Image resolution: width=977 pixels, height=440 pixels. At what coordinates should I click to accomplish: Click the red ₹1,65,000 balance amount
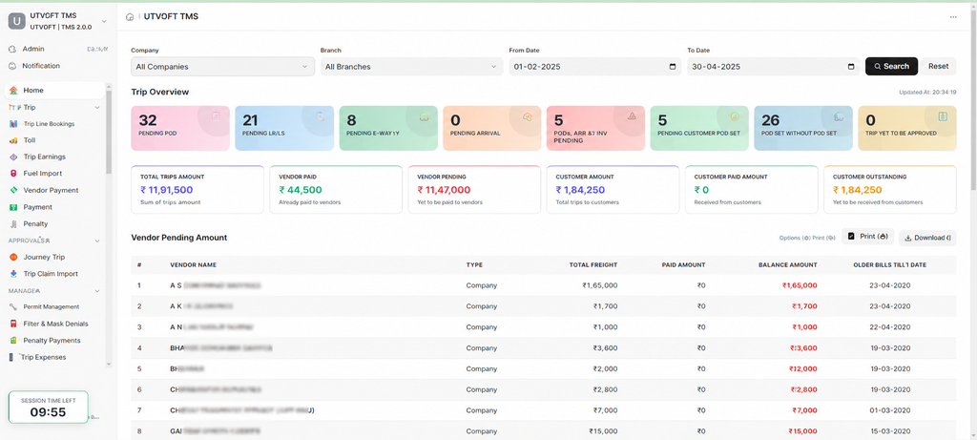pos(800,285)
